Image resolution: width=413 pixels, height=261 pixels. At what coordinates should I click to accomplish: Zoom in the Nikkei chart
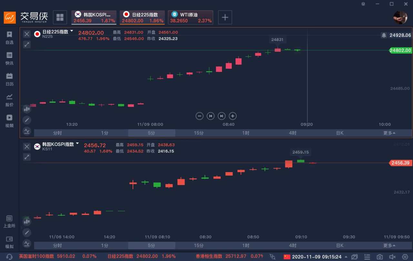pyautogui.click(x=232, y=116)
